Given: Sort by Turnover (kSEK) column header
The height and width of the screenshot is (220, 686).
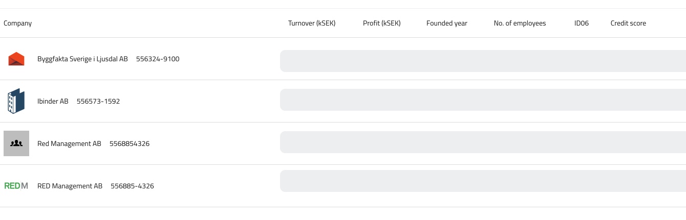Looking at the screenshot, I should pos(312,23).
